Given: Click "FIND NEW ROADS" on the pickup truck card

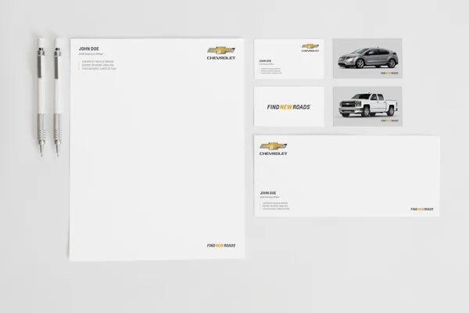Looking at the screenshot, I should [x=389, y=121].
